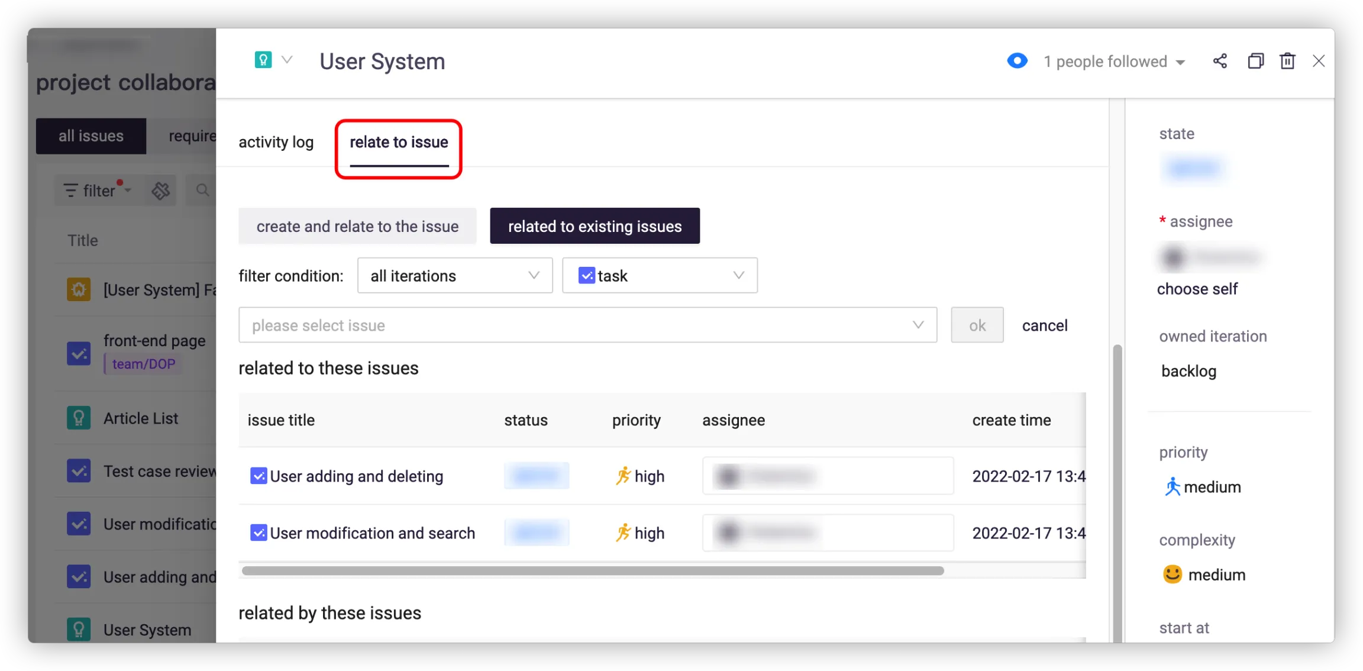The width and height of the screenshot is (1363, 671).
Task: Click the horizontal table scrollbar
Action: click(x=592, y=571)
